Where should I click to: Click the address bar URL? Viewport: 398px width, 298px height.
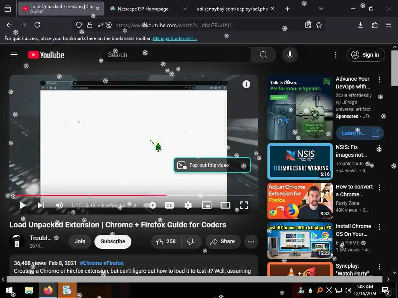(x=173, y=25)
